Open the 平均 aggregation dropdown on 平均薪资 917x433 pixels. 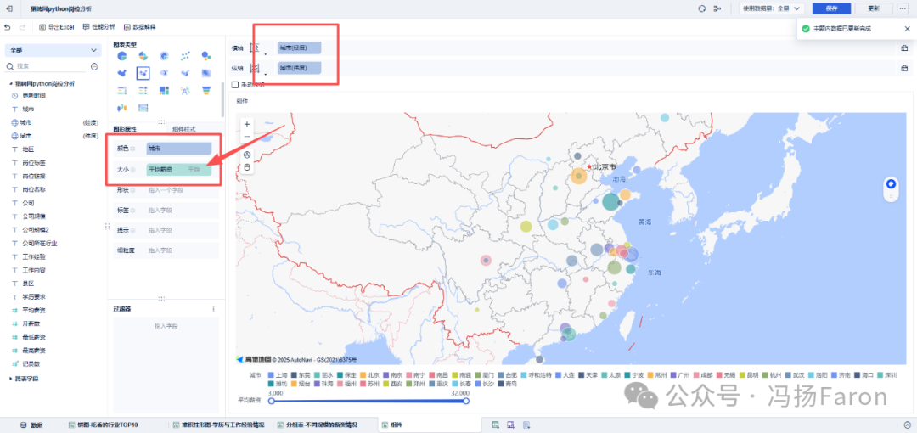[x=195, y=170]
